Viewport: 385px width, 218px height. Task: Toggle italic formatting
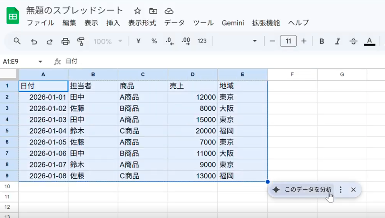(x=338, y=41)
